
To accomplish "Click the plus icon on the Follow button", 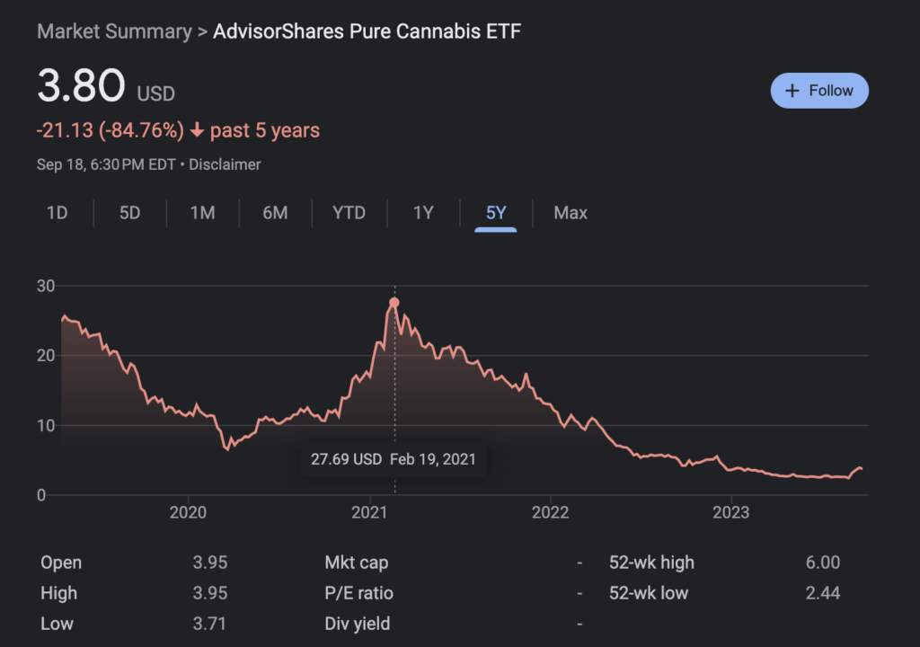I will click(792, 90).
